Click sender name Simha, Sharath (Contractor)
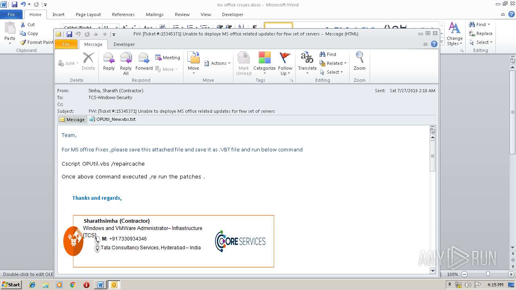Screen dimensions: 516x290 click(116, 91)
